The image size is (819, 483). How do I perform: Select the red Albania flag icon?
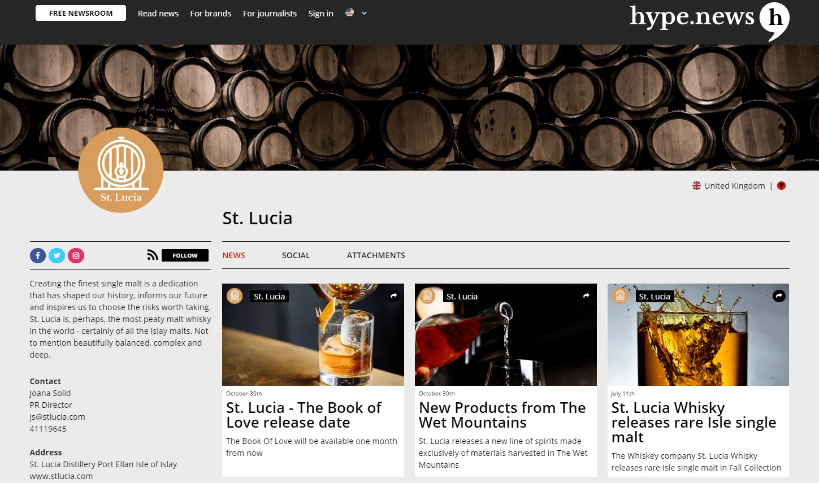click(x=782, y=185)
